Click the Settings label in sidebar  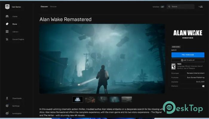click(16, 106)
